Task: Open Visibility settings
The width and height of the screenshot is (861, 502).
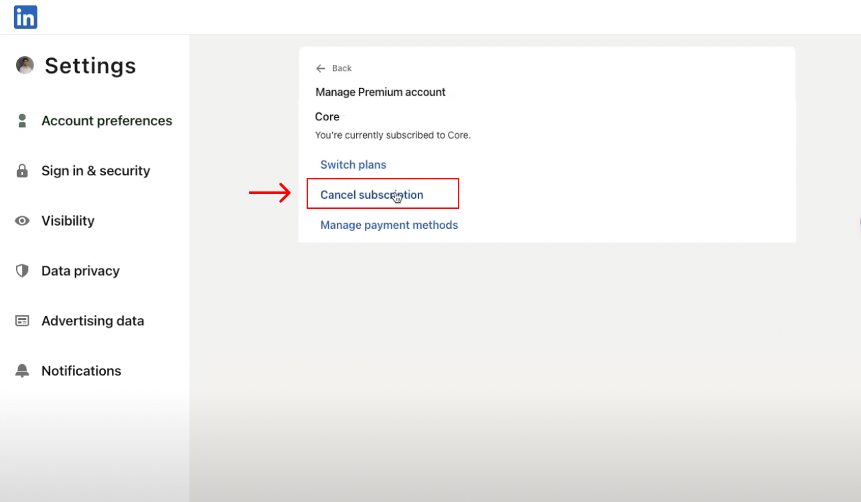Action: pos(68,221)
